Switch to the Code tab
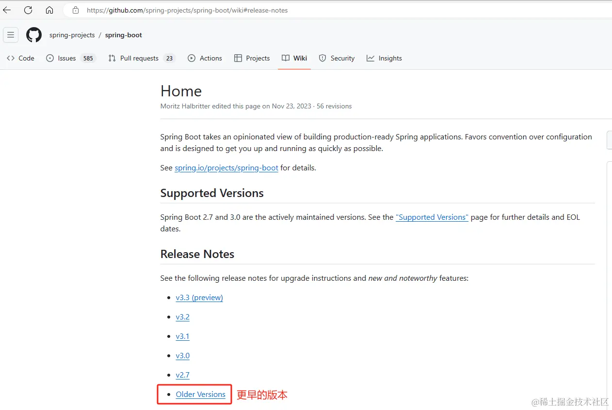612x410 pixels. [20, 58]
